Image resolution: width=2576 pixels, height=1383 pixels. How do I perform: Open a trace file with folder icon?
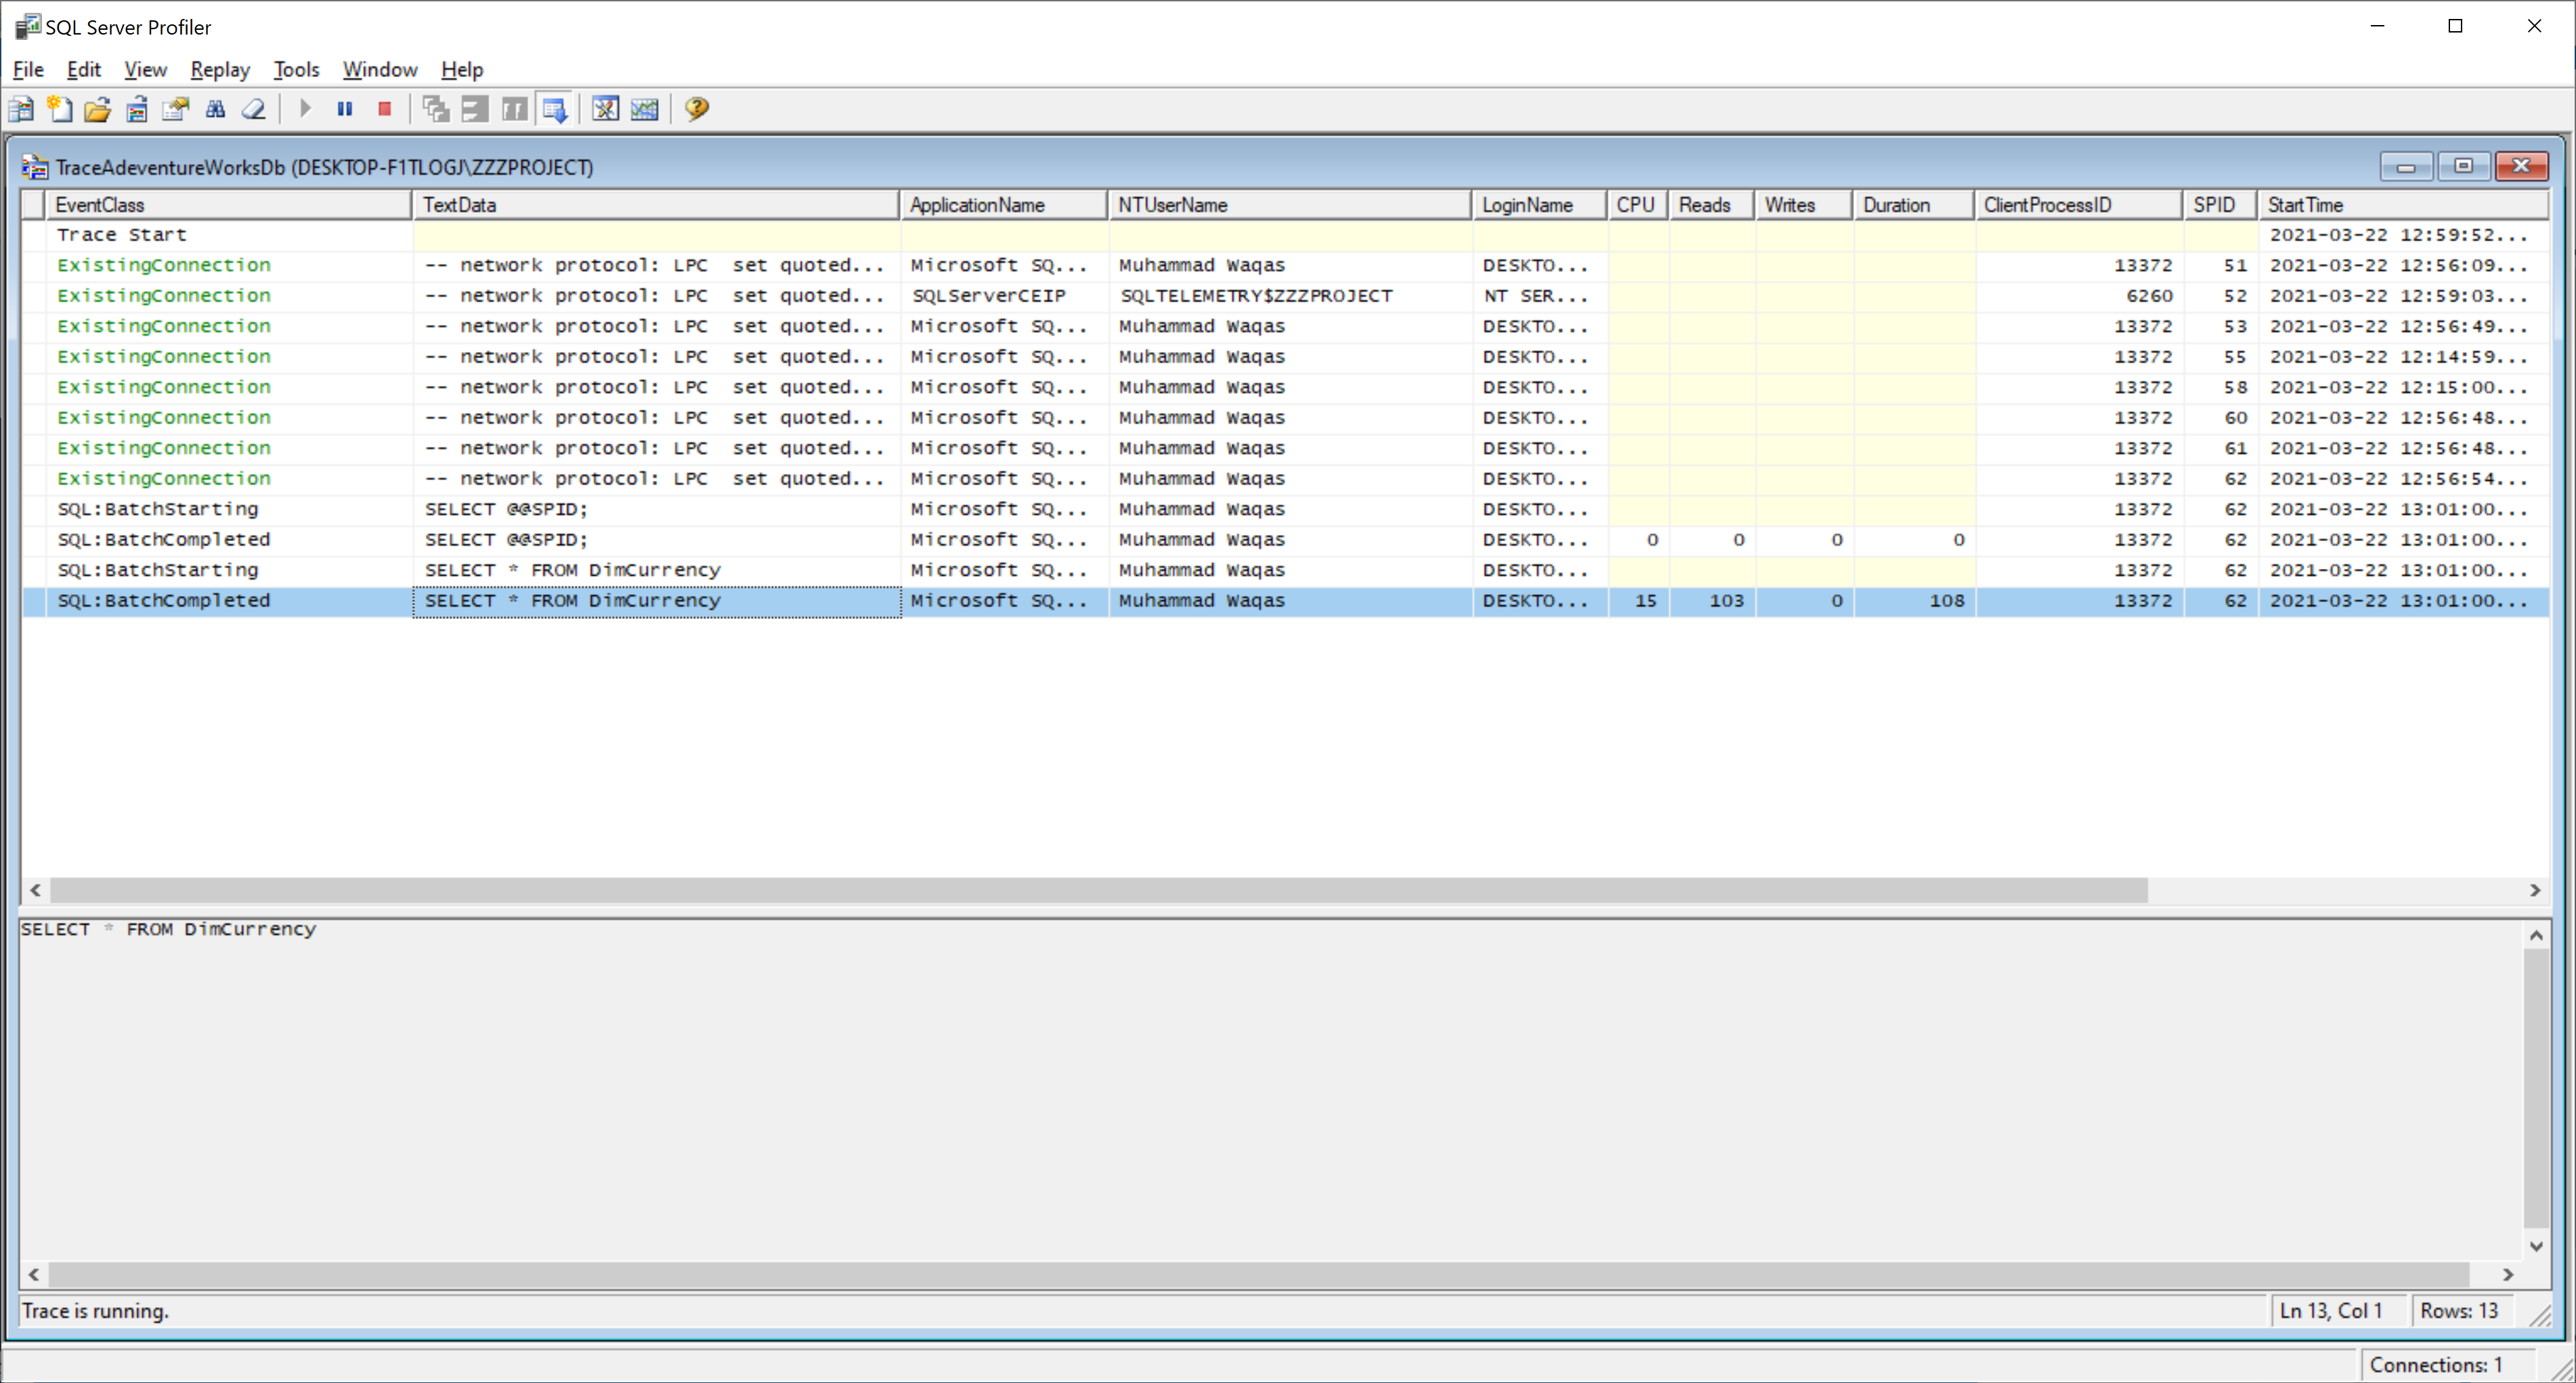tap(97, 109)
